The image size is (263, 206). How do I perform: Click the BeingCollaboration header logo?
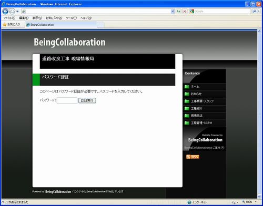pyautogui.click(x=69, y=42)
